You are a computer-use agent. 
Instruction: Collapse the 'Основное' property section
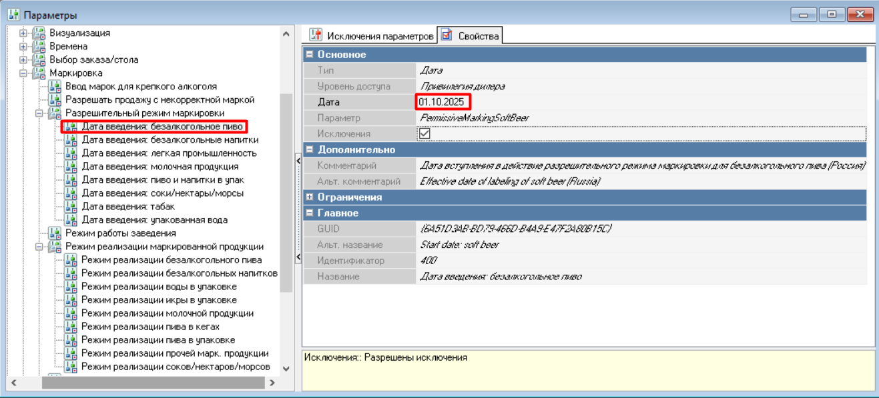point(310,55)
